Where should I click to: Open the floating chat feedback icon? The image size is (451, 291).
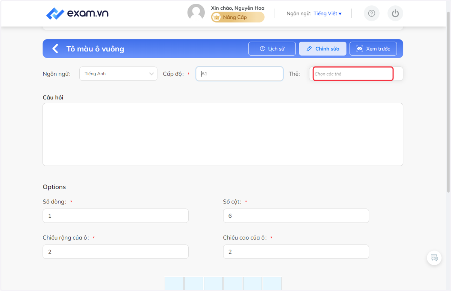point(434,258)
